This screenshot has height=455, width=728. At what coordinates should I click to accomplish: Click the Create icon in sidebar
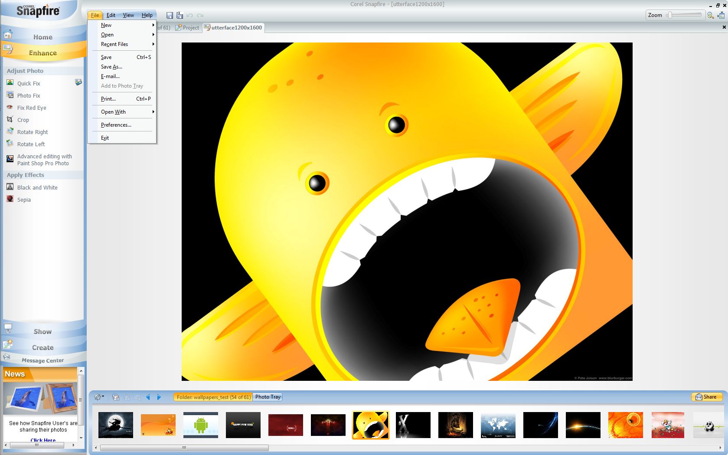pyautogui.click(x=8, y=344)
